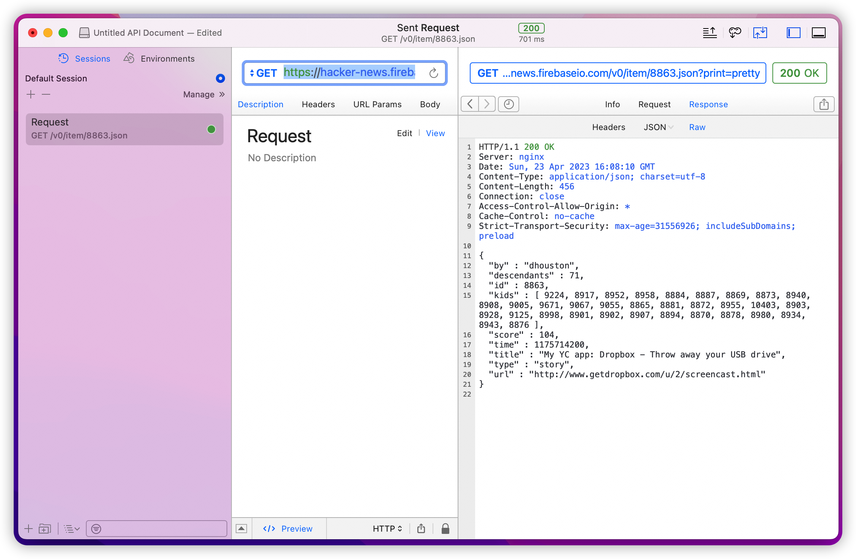
Task: Click the share icon in response toolbar
Action: coord(824,104)
